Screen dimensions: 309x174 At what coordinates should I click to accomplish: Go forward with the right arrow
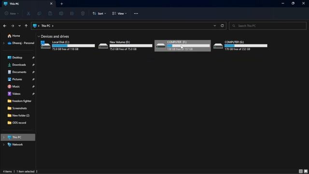tap(13, 26)
